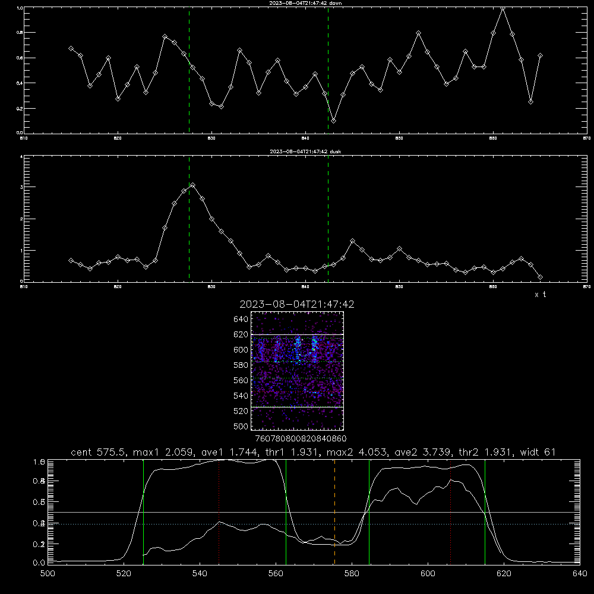Click the '0.0' label on the bottom plot y-axis
The width and height of the screenshot is (594, 594).
tap(39, 563)
